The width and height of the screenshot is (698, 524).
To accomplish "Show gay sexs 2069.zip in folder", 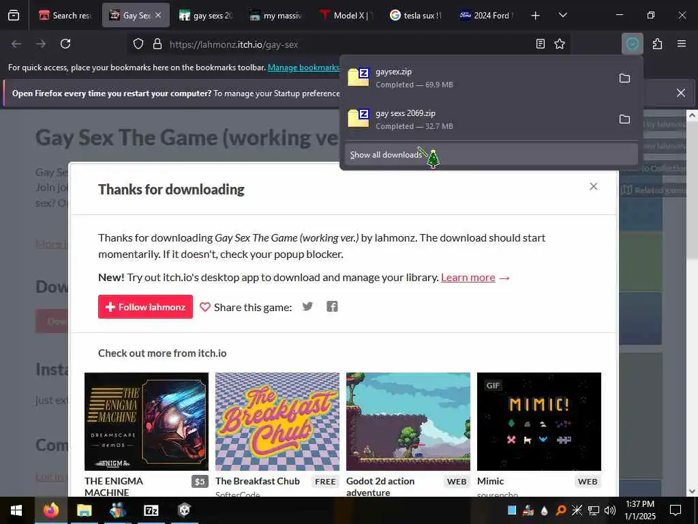I will (624, 119).
